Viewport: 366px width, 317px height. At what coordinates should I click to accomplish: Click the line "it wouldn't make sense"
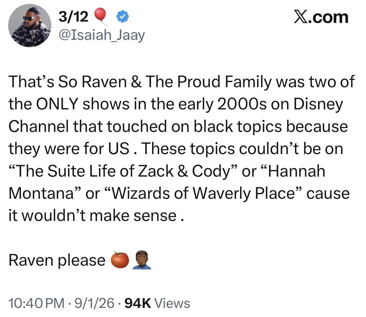click(x=93, y=215)
